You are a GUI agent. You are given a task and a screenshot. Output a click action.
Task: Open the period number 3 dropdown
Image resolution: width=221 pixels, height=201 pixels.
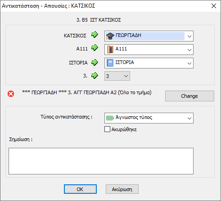(x=117, y=76)
